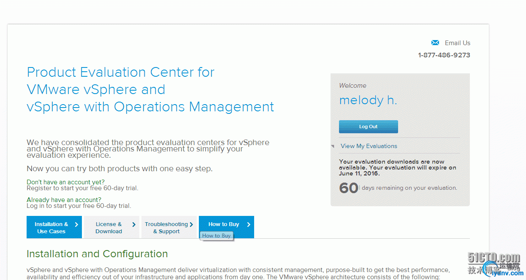Open the Email Us link
This screenshot has height=280, width=526.
(457, 43)
